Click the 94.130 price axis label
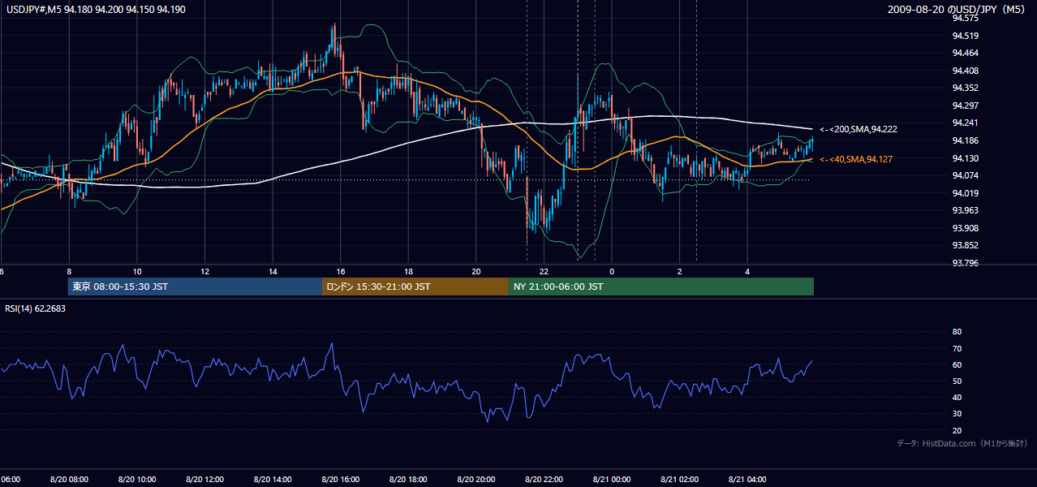1037x487 pixels. click(x=964, y=158)
